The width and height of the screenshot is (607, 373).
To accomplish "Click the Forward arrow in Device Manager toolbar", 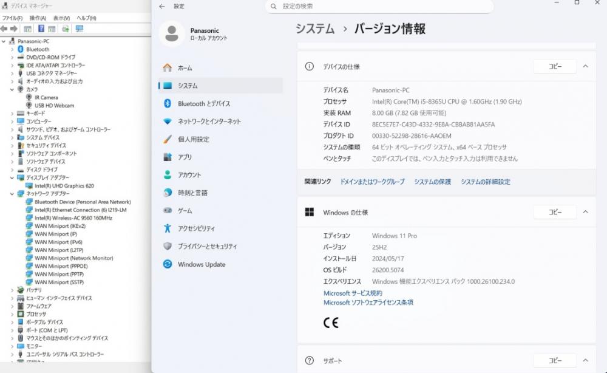I will (x=14, y=29).
